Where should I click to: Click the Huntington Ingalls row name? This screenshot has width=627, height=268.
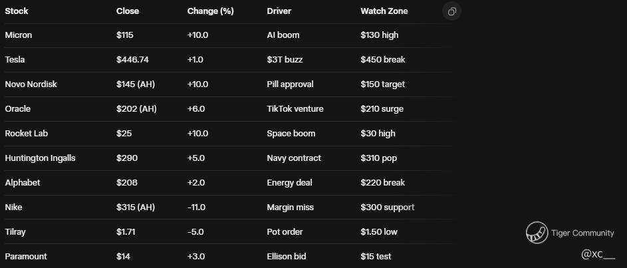pos(40,158)
